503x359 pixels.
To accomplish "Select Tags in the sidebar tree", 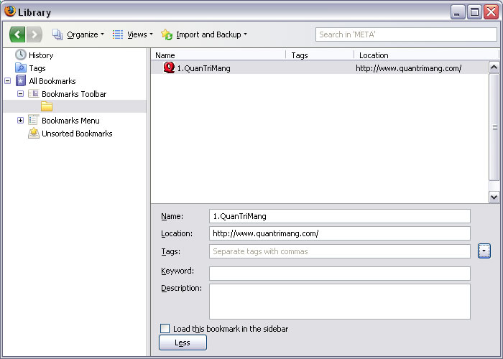I will click(x=37, y=68).
